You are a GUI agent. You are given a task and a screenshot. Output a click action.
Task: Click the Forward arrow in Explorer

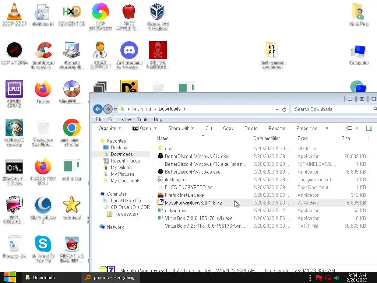pos(108,109)
